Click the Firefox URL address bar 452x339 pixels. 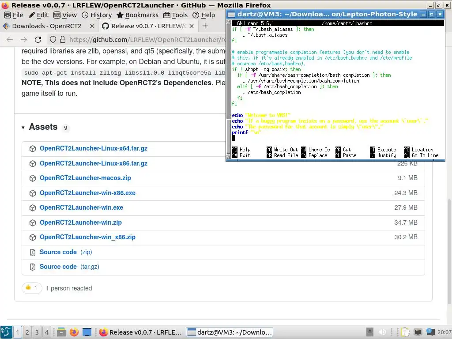click(147, 39)
